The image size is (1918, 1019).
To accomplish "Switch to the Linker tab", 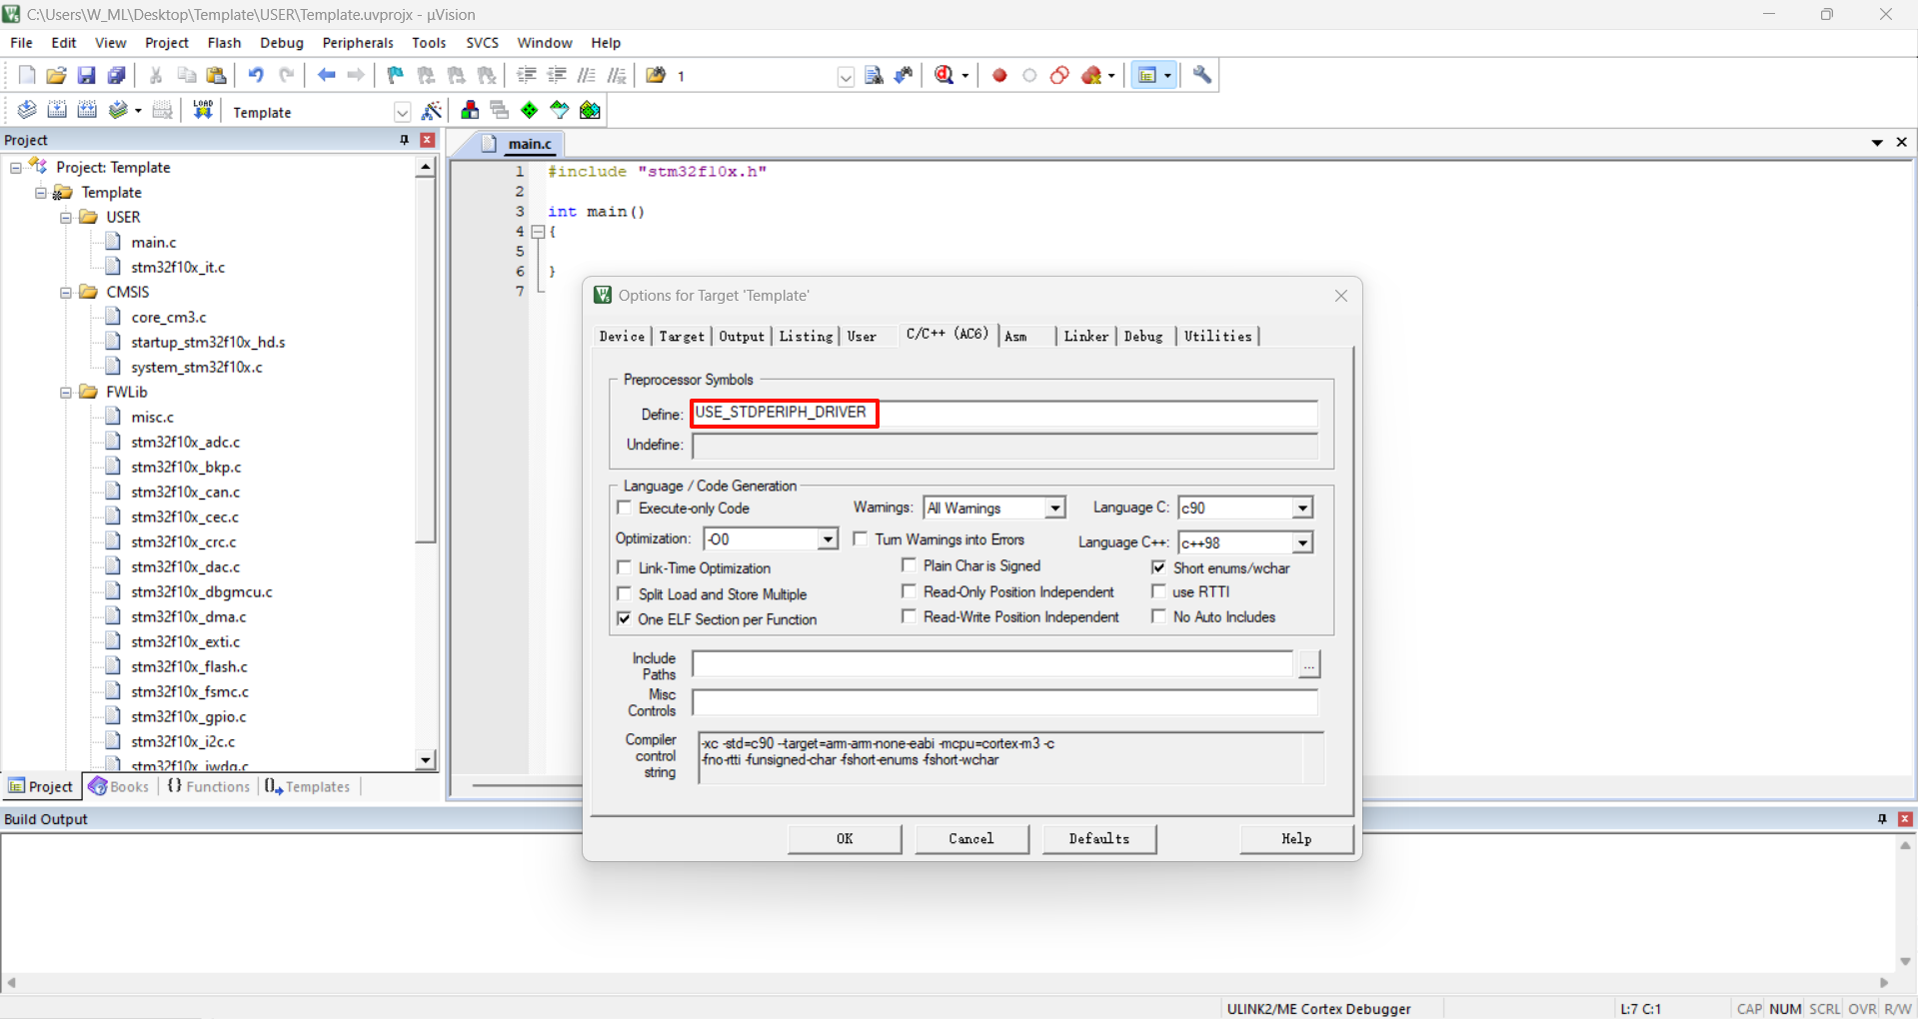I will [1086, 337].
